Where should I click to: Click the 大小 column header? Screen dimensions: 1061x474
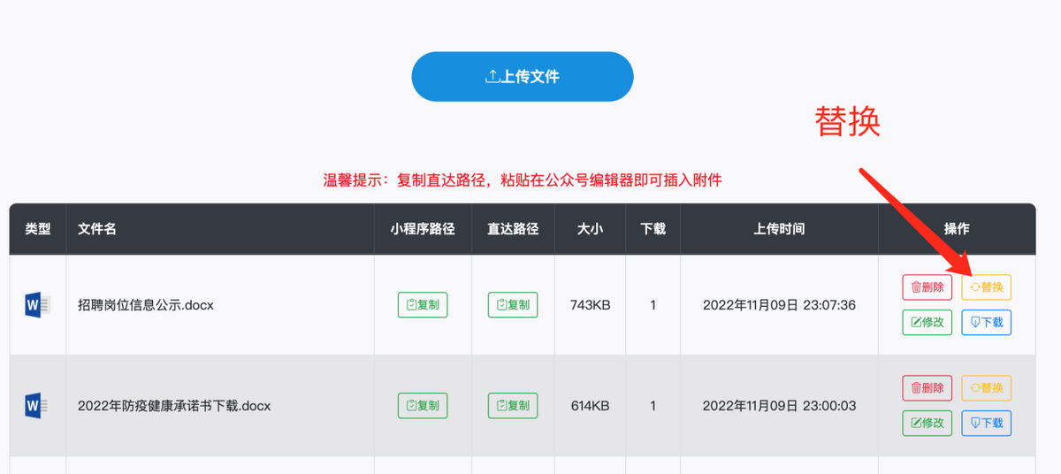click(590, 229)
